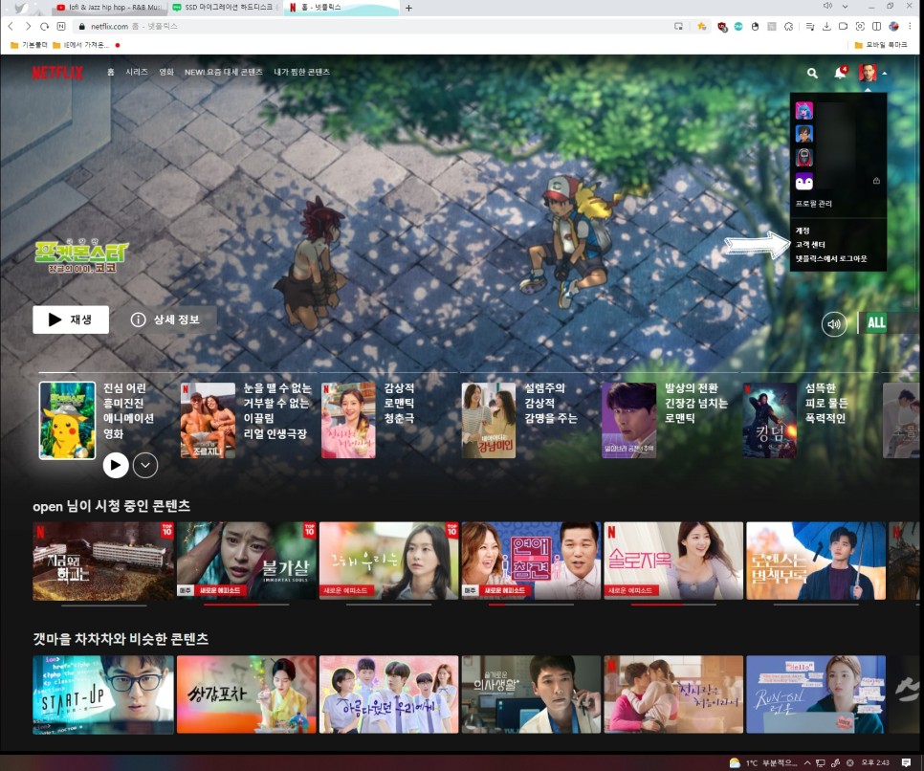The image size is (924, 771).
Task: Click the progress bar under 불가살
Action: (247, 605)
